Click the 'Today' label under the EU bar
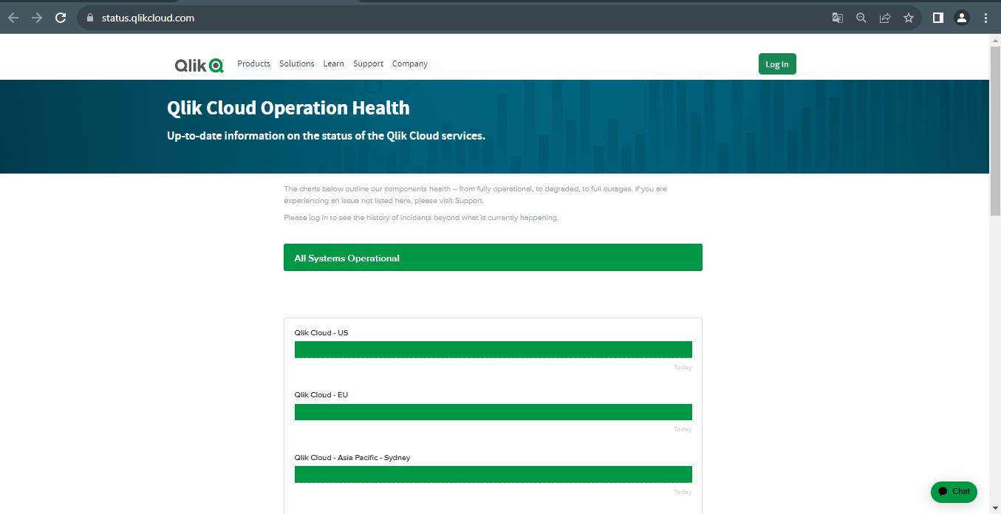This screenshot has height=514, width=1001. click(x=683, y=429)
